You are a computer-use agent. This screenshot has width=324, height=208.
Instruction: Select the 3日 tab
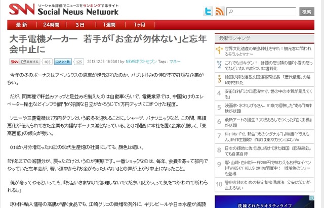[x=80, y=25]
